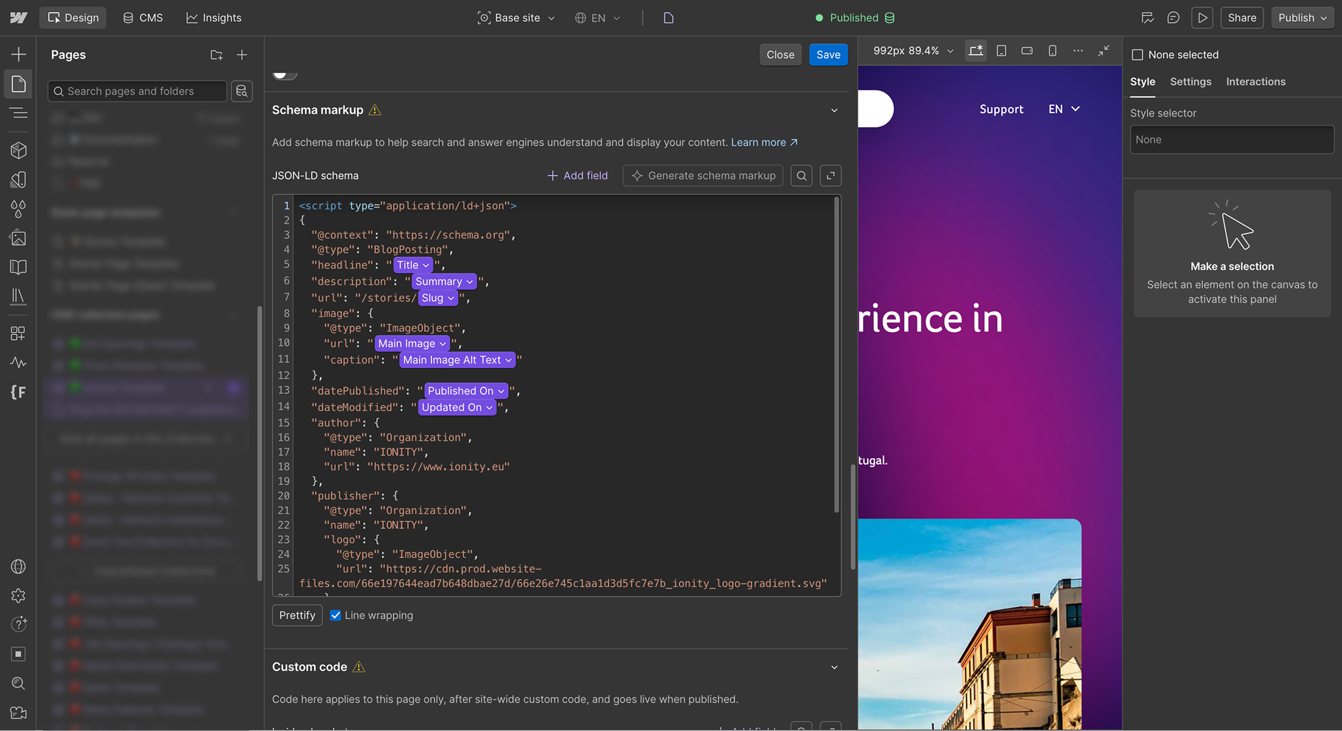1342x731 pixels.
Task: Select the tablet breakpoint icon
Action: pyautogui.click(x=1001, y=51)
